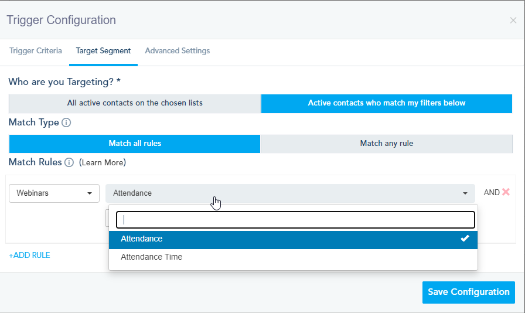525x313 pixels.
Task: Click the Target Segment tab
Action: [103, 51]
